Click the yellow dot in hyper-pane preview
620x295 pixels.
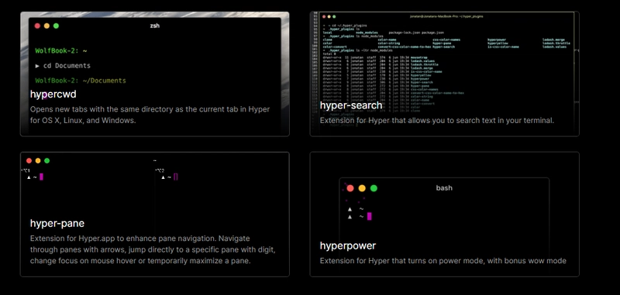click(38, 161)
